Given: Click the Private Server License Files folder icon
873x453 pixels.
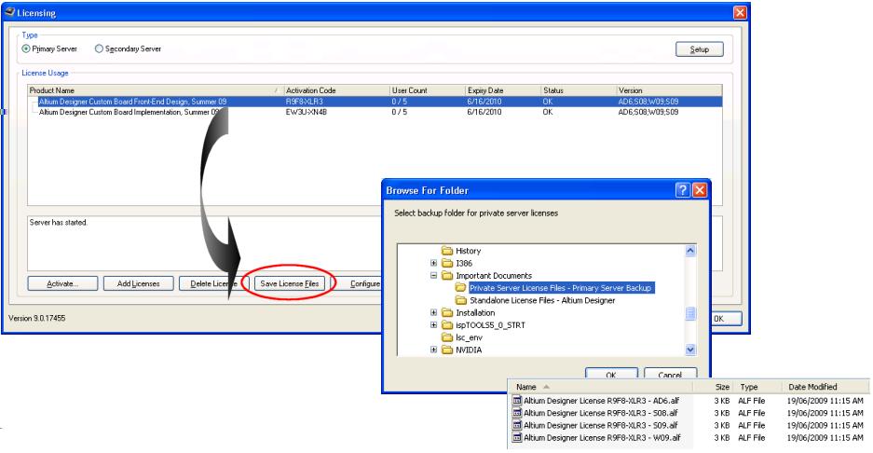Looking at the screenshot, I should click(x=460, y=287).
